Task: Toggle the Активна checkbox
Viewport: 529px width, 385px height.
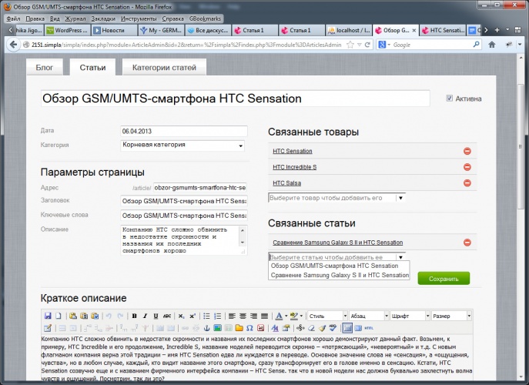Action: coord(450,99)
